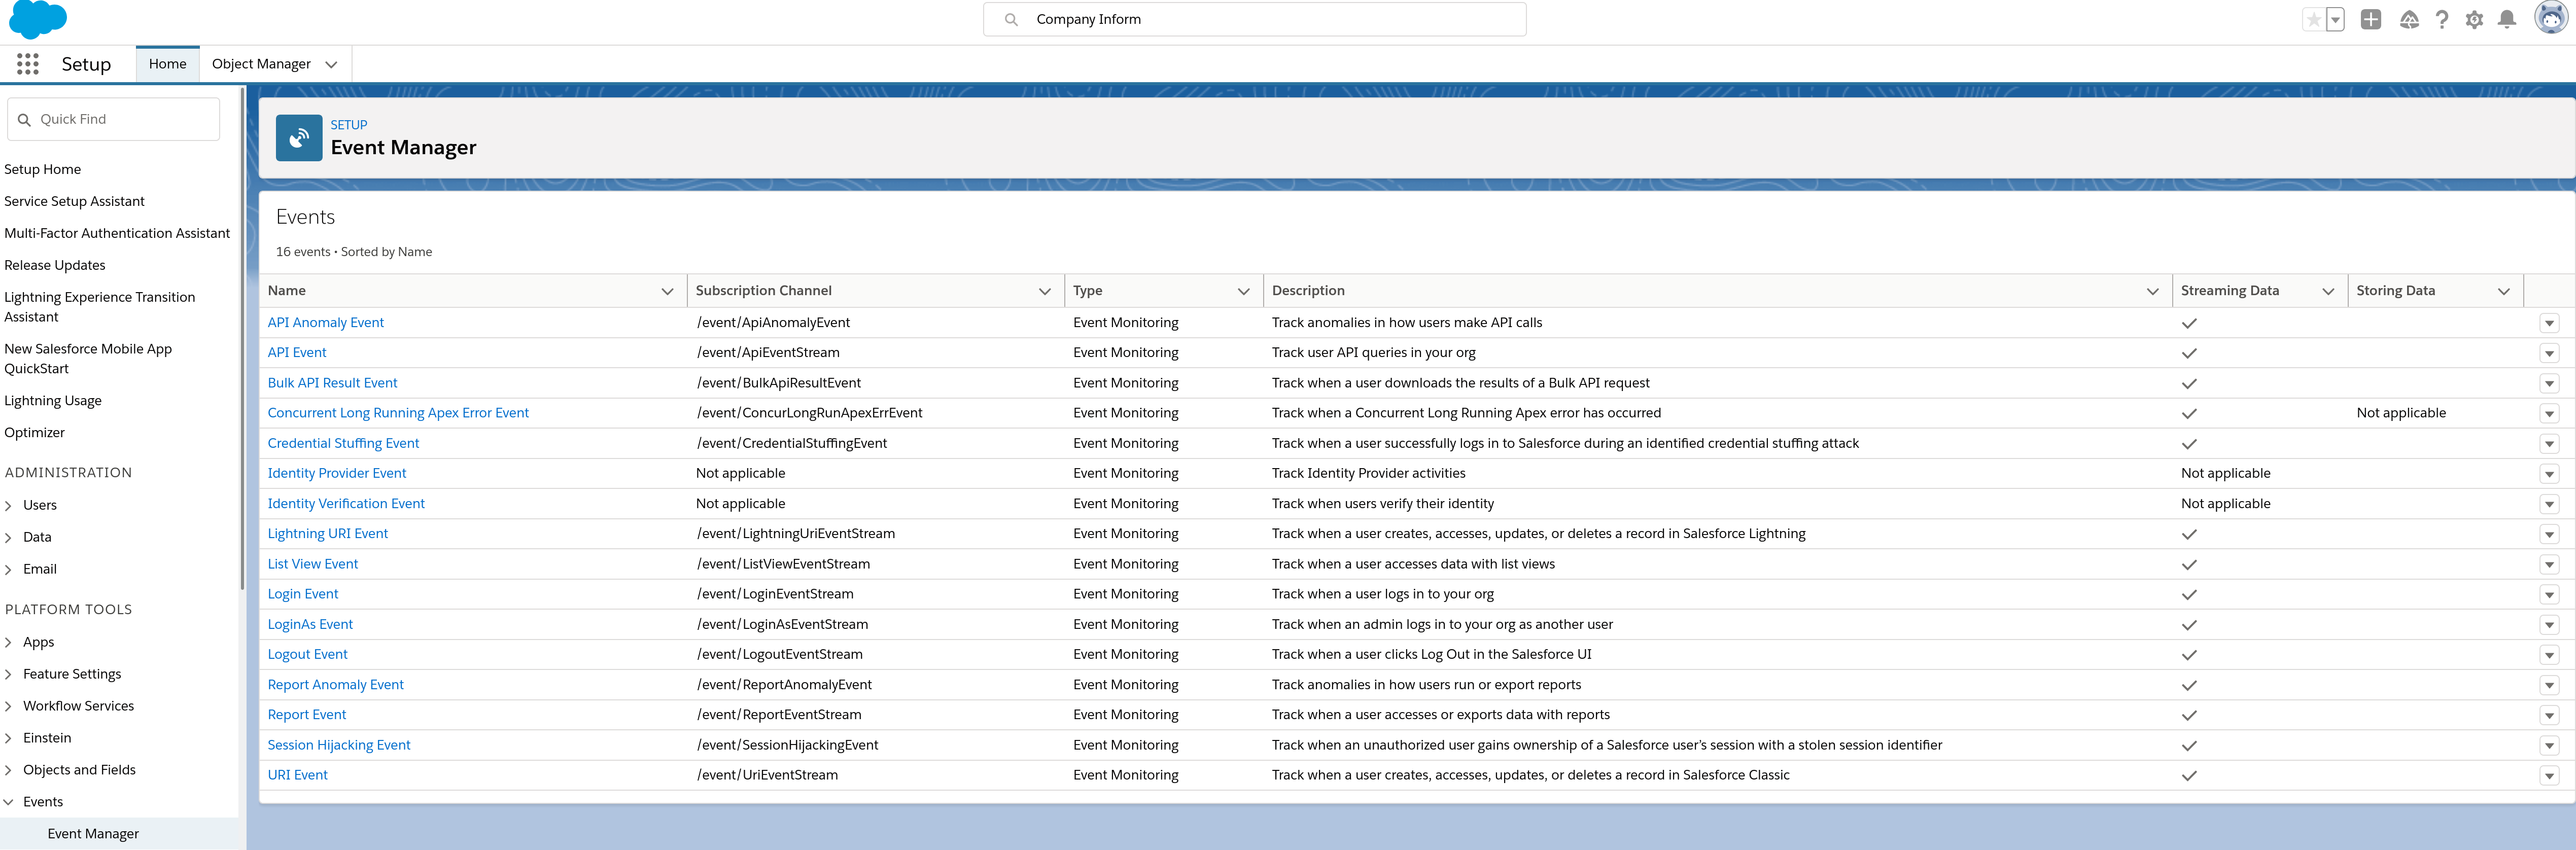Screen dimensions: 2576x850
Task: Expand the Users tree node
Action: [x=8, y=506]
